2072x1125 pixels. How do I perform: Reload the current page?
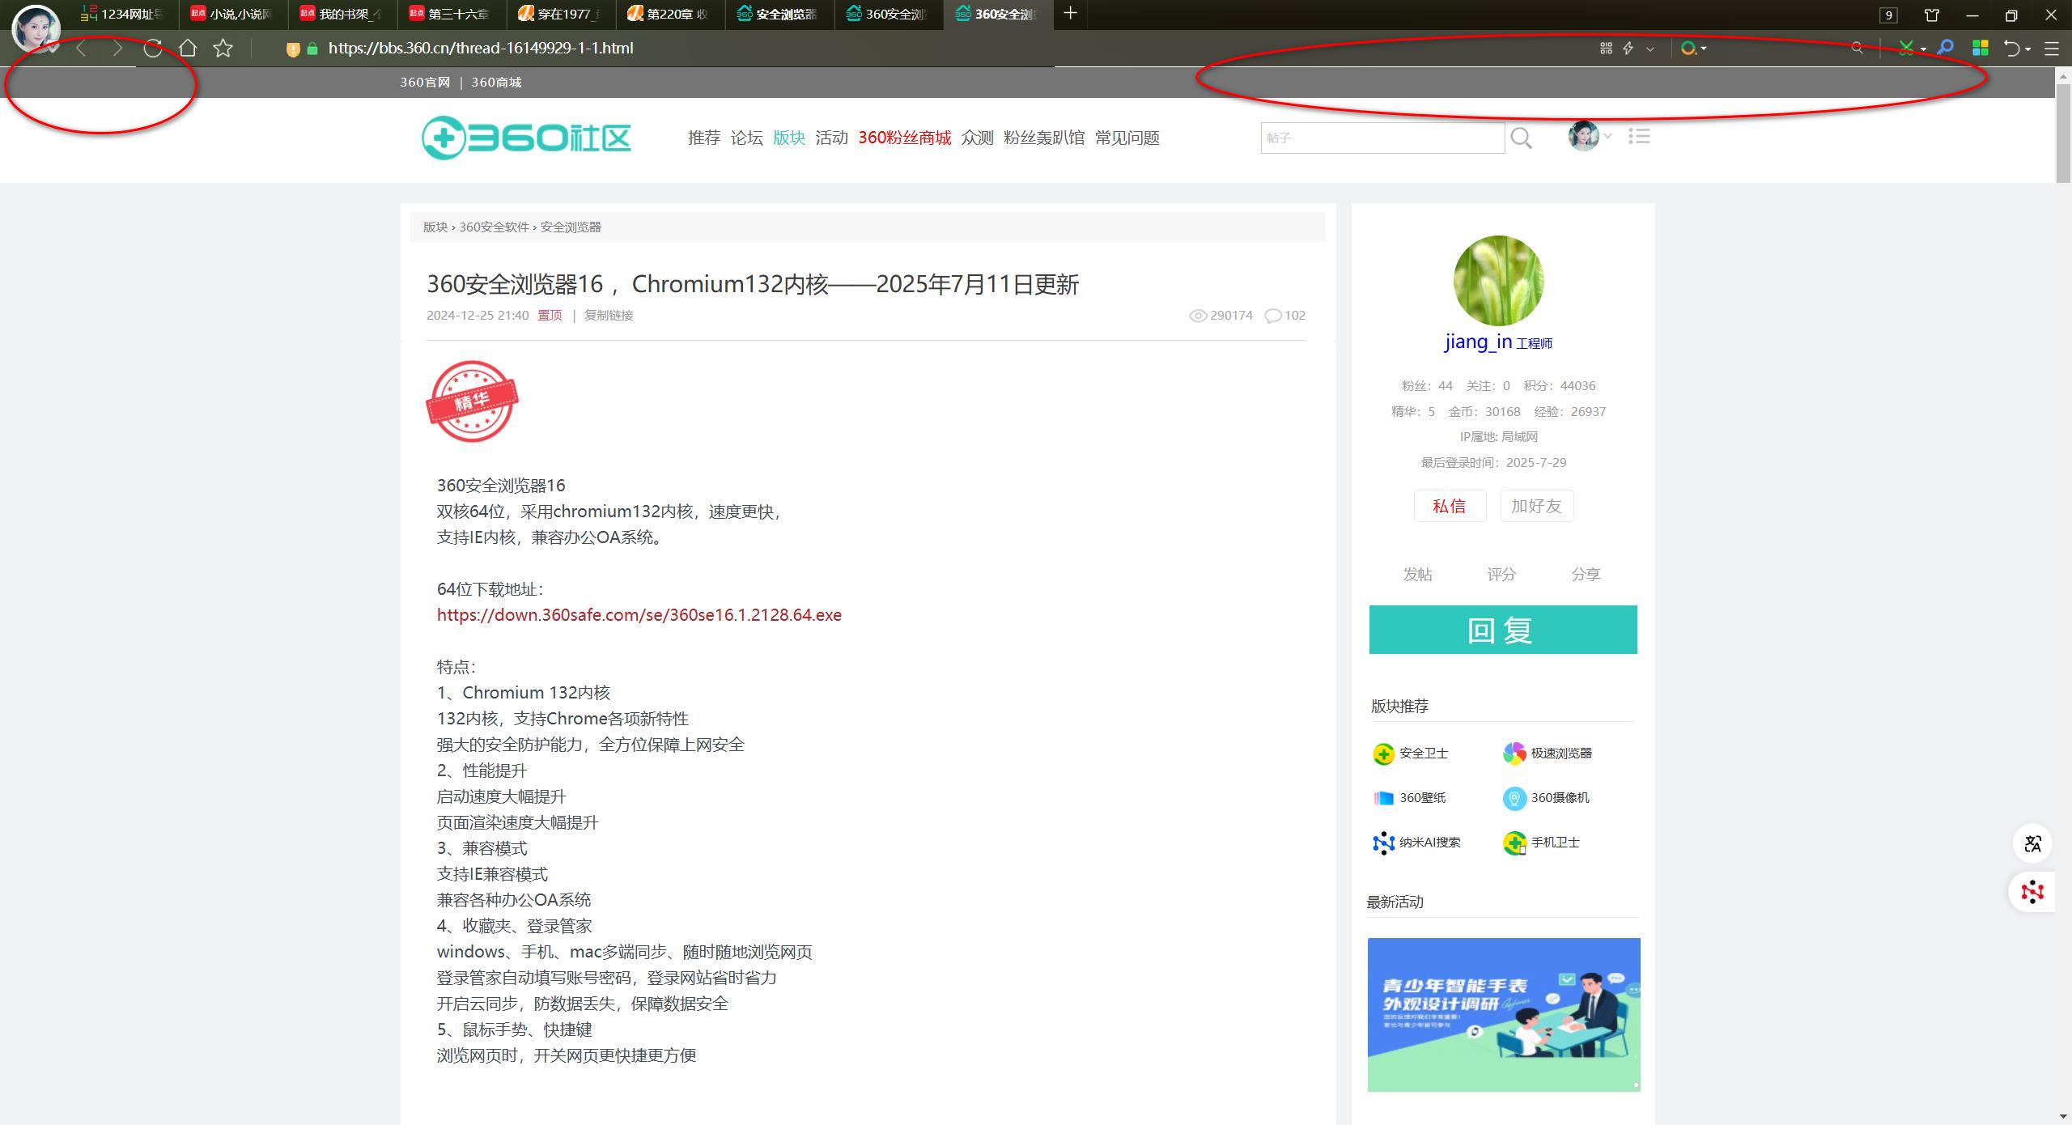click(x=152, y=49)
